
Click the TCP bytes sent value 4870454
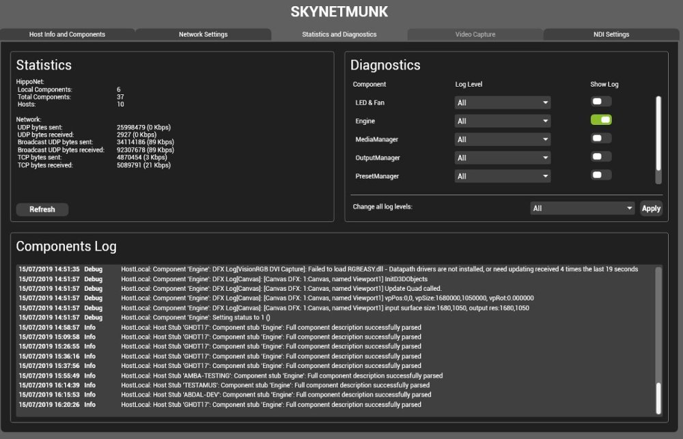pyautogui.click(x=142, y=157)
